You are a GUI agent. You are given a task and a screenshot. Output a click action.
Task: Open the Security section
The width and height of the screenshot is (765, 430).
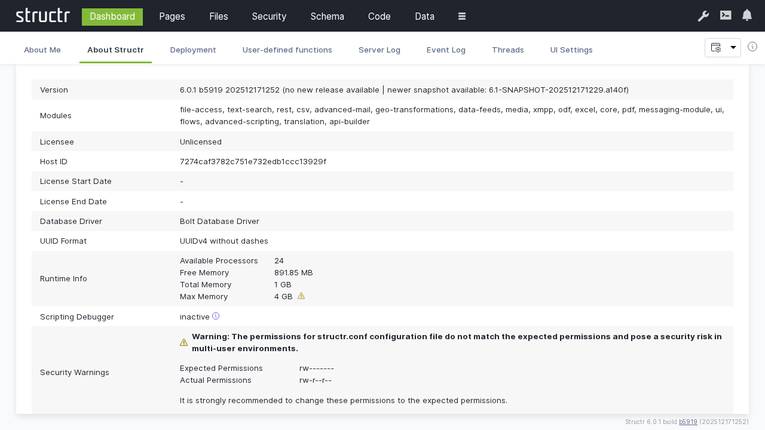[269, 16]
